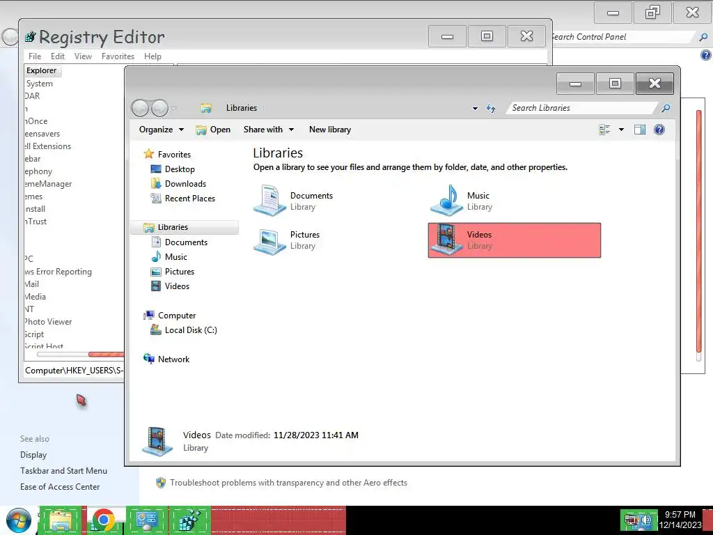Open Ease of Access Center link

pos(60,487)
